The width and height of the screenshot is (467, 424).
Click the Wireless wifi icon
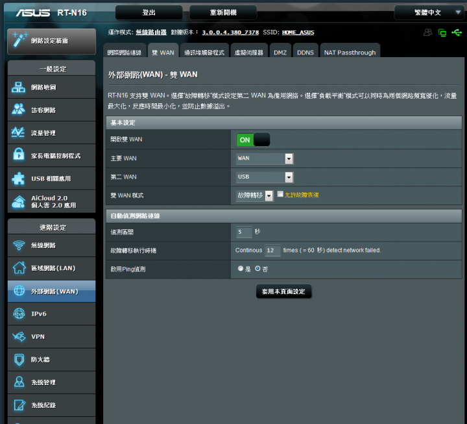click(19, 245)
